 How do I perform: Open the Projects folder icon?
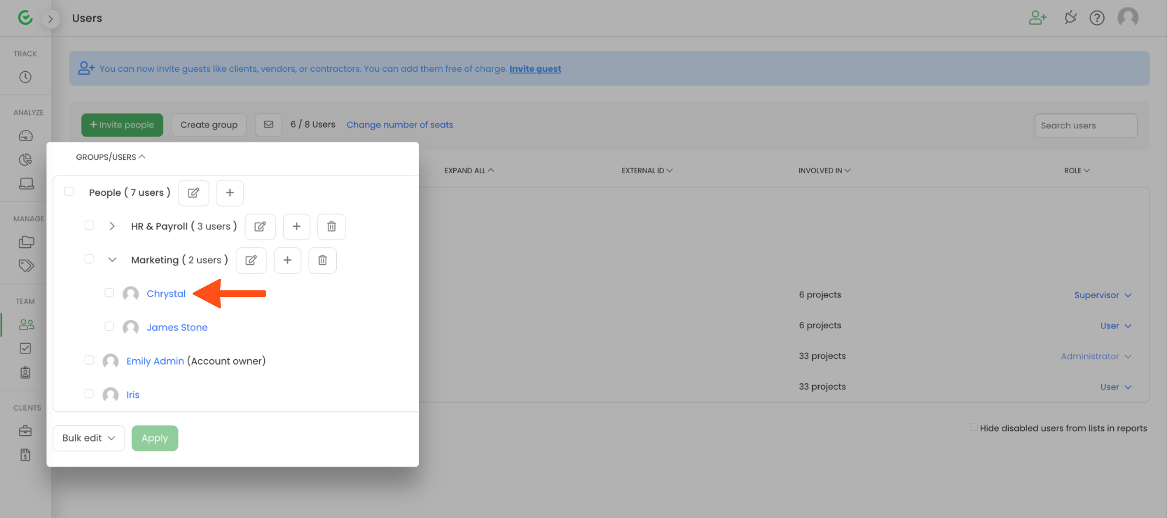pyautogui.click(x=26, y=242)
